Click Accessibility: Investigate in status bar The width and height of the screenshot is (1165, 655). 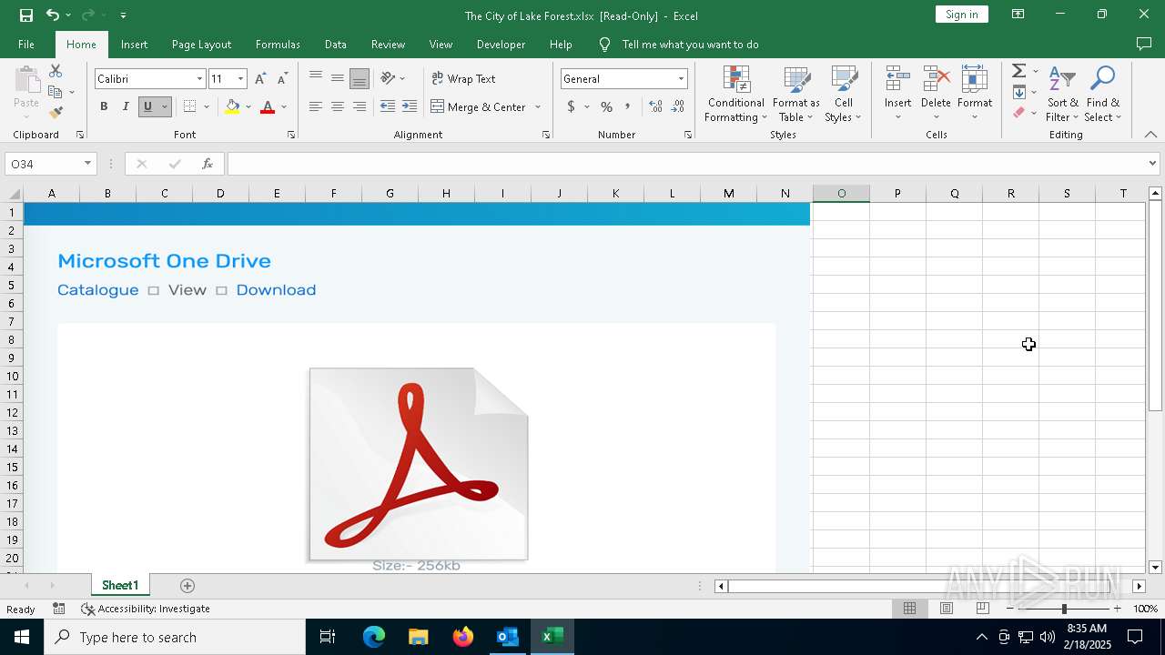(x=146, y=609)
